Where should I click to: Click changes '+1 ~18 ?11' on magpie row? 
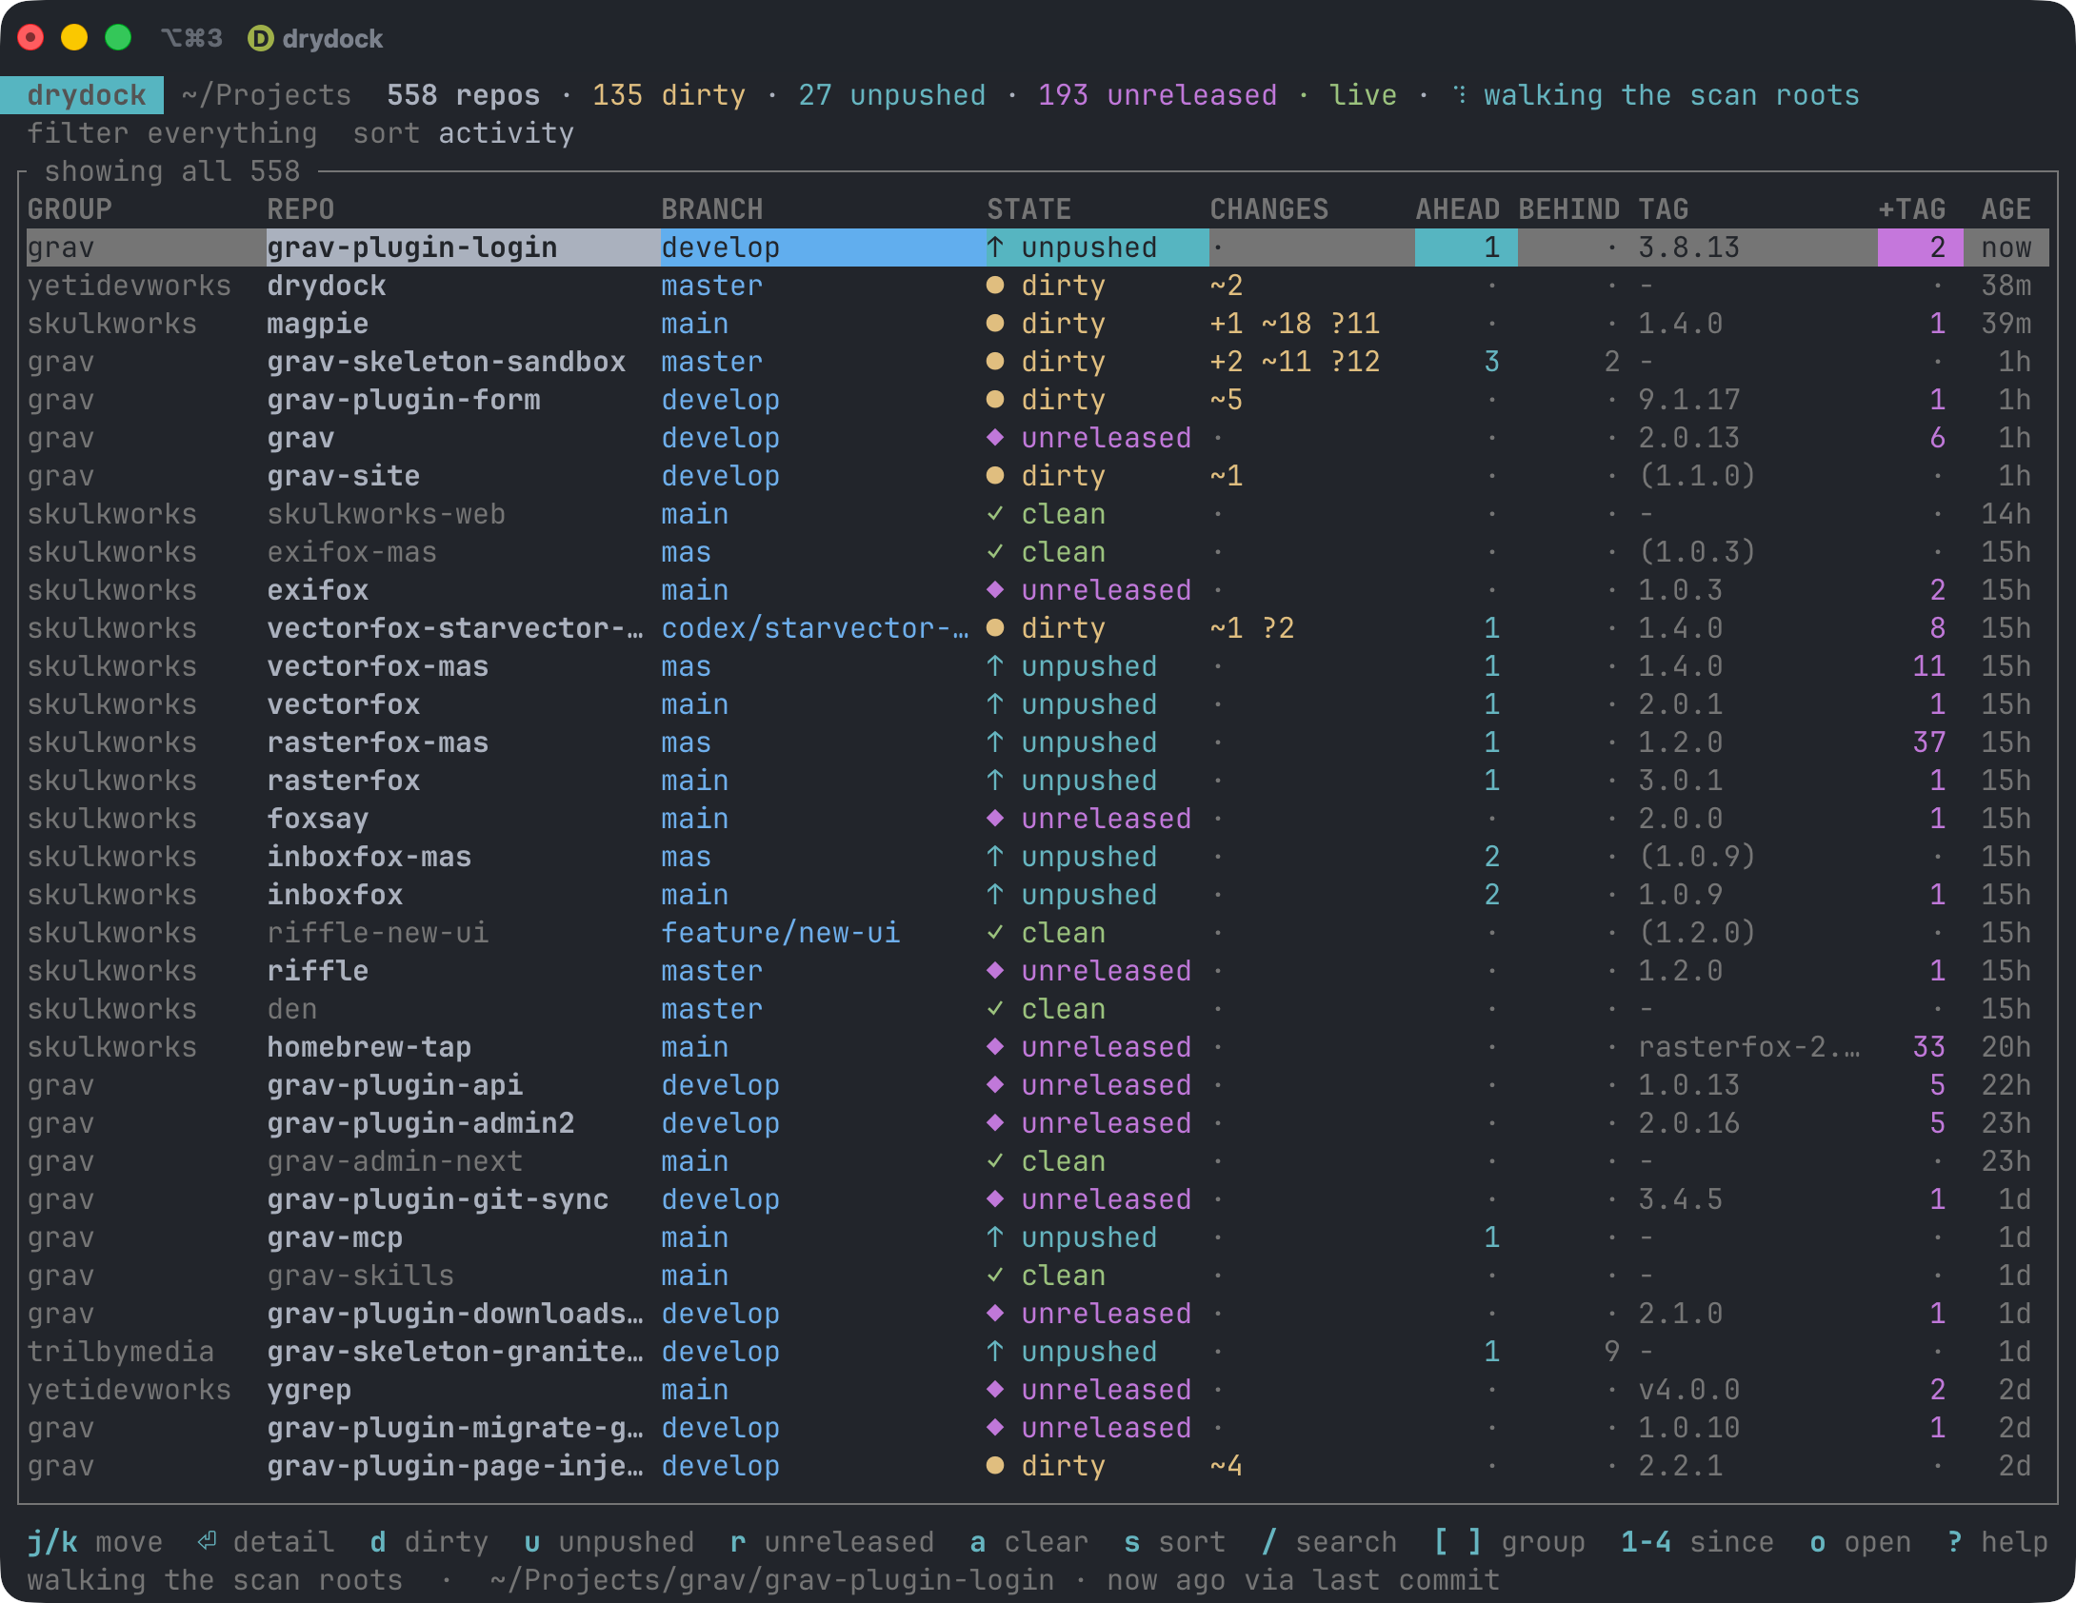(1295, 324)
